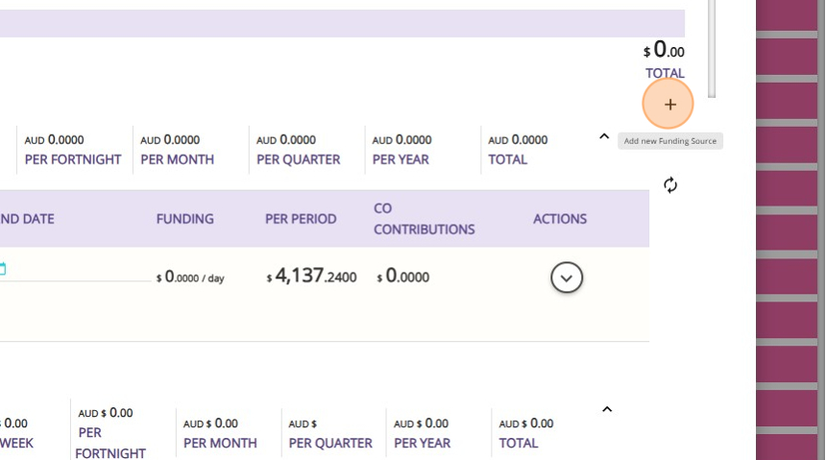Click the $0.0000 co contributions value
The image size is (826, 460).
pyautogui.click(x=403, y=278)
